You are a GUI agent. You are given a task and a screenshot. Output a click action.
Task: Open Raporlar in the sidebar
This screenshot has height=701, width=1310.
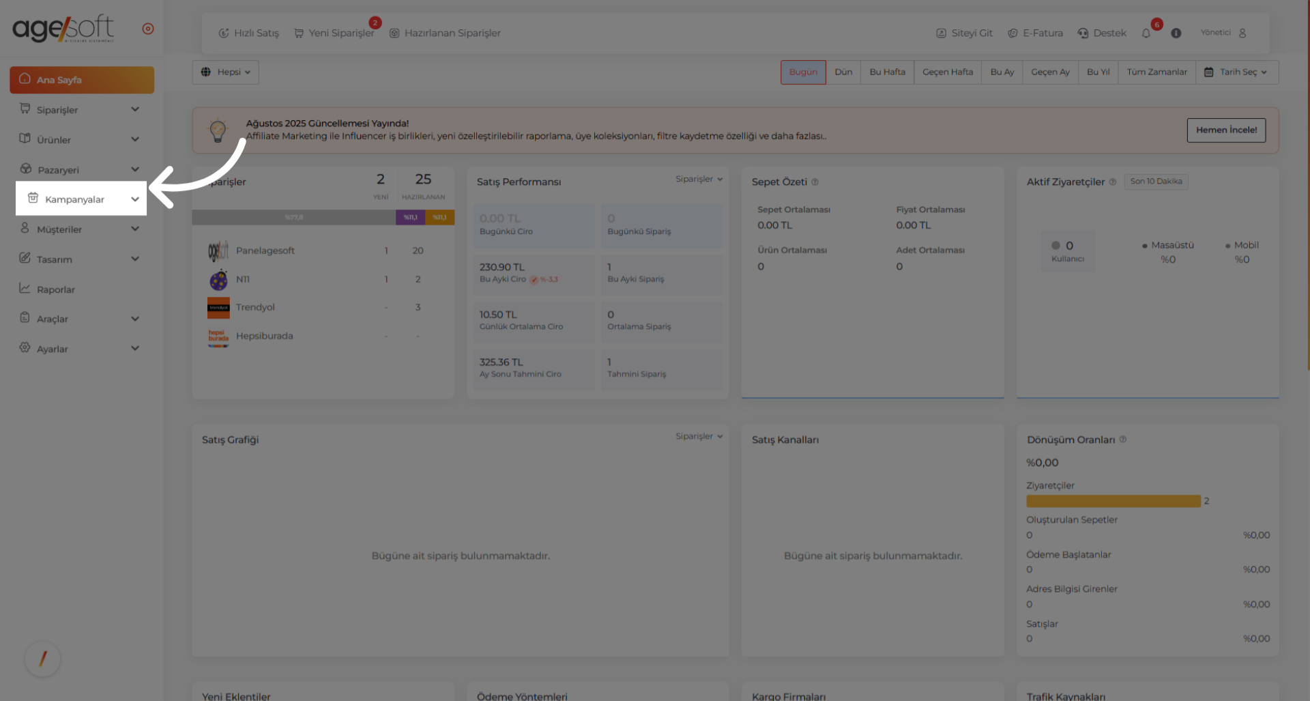tap(56, 289)
